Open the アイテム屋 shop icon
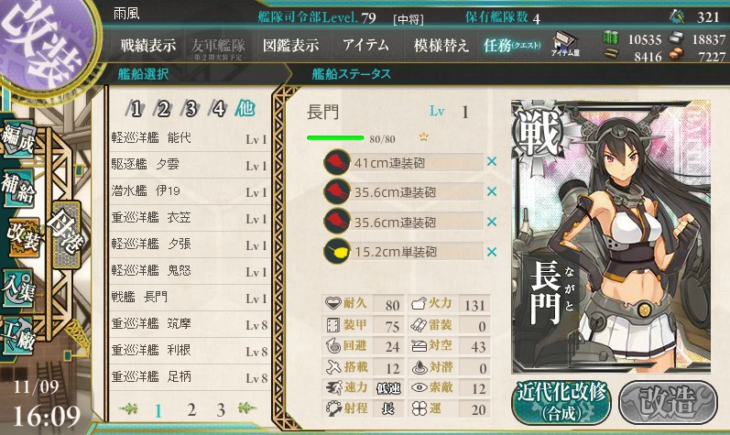Image resolution: width=730 pixels, height=435 pixels. pyautogui.click(x=565, y=44)
